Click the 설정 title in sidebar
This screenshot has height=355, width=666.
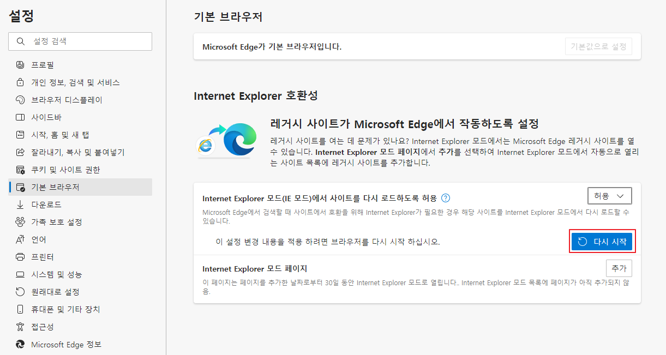point(21,16)
